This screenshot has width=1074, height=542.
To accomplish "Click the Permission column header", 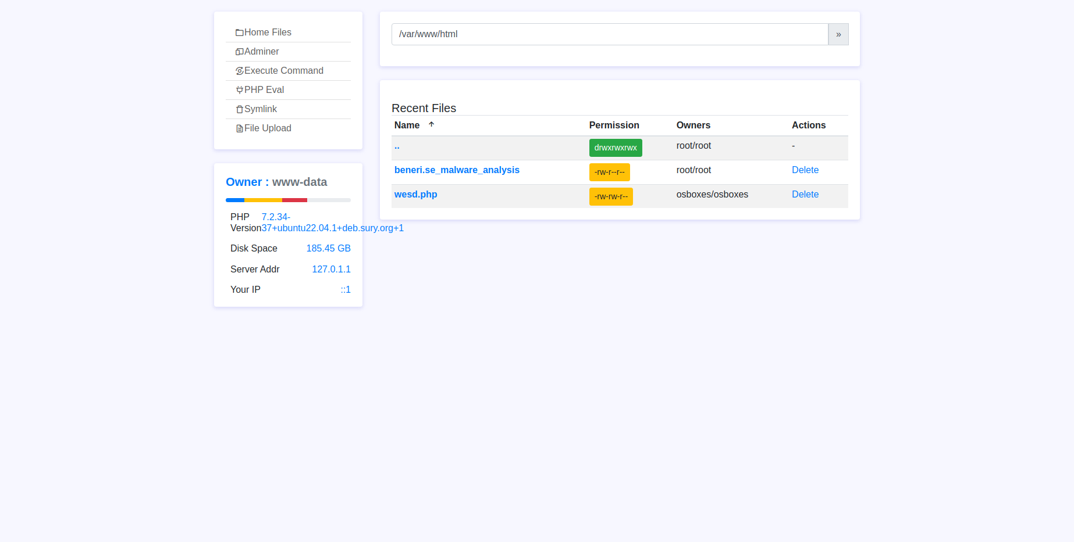I will pos(614,125).
